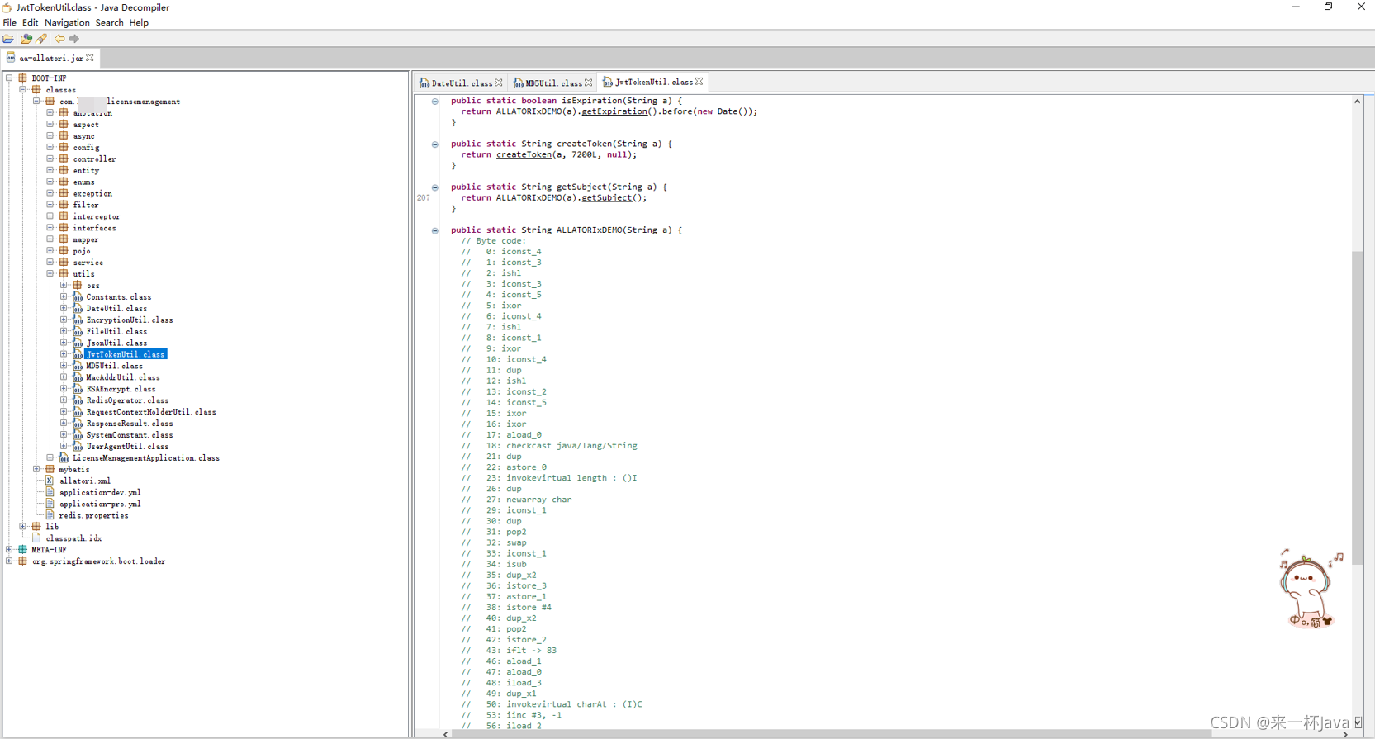Click the jar icon on aa-allatori.jar tab
Screen dimensions: 1375x739
pyautogui.click(x=11, y=58)
